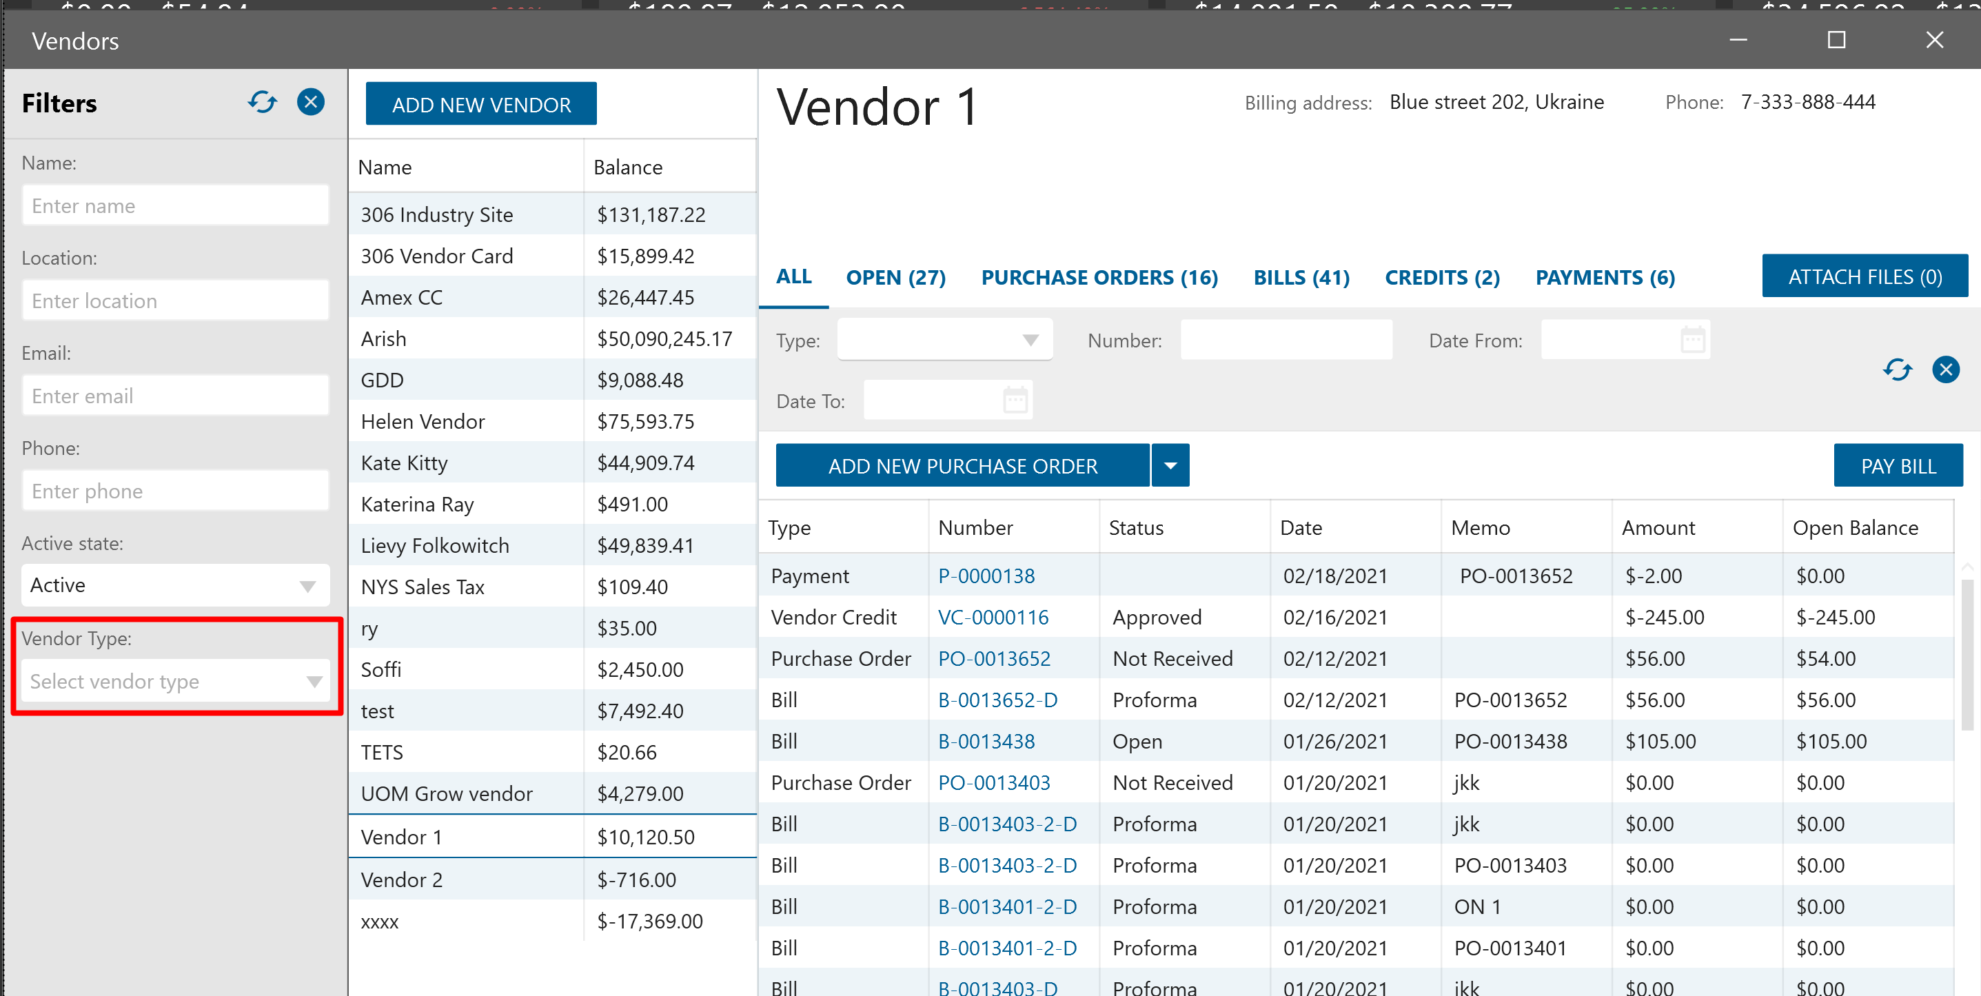Open the PO-0013652 purchase order link
The height and width of the screenshot is (996, 1981).
tap(993, 658)
